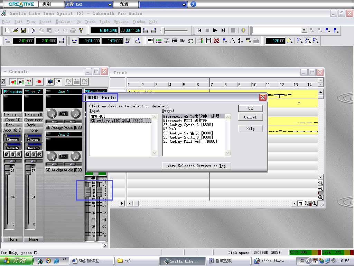Click the Open file folder icon

point(15,30)
